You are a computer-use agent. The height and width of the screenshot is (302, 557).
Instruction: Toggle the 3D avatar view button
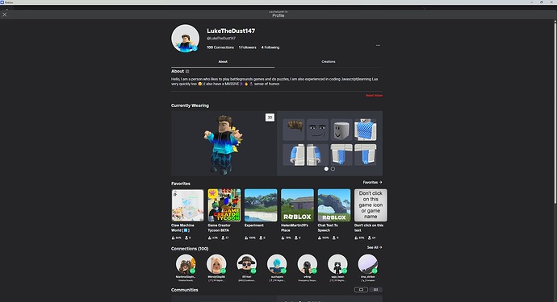click(x=270, y=118)
